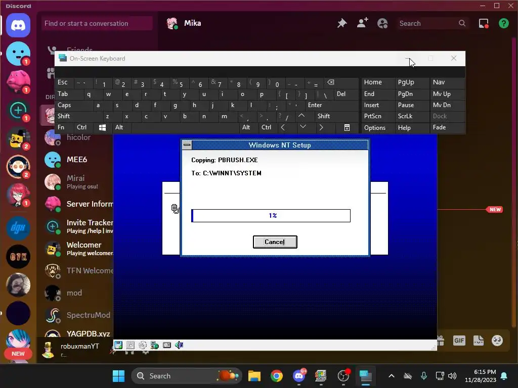Open Mirai direct message conversation
Screen dimensions: 518x388
[x=78, y=182]
